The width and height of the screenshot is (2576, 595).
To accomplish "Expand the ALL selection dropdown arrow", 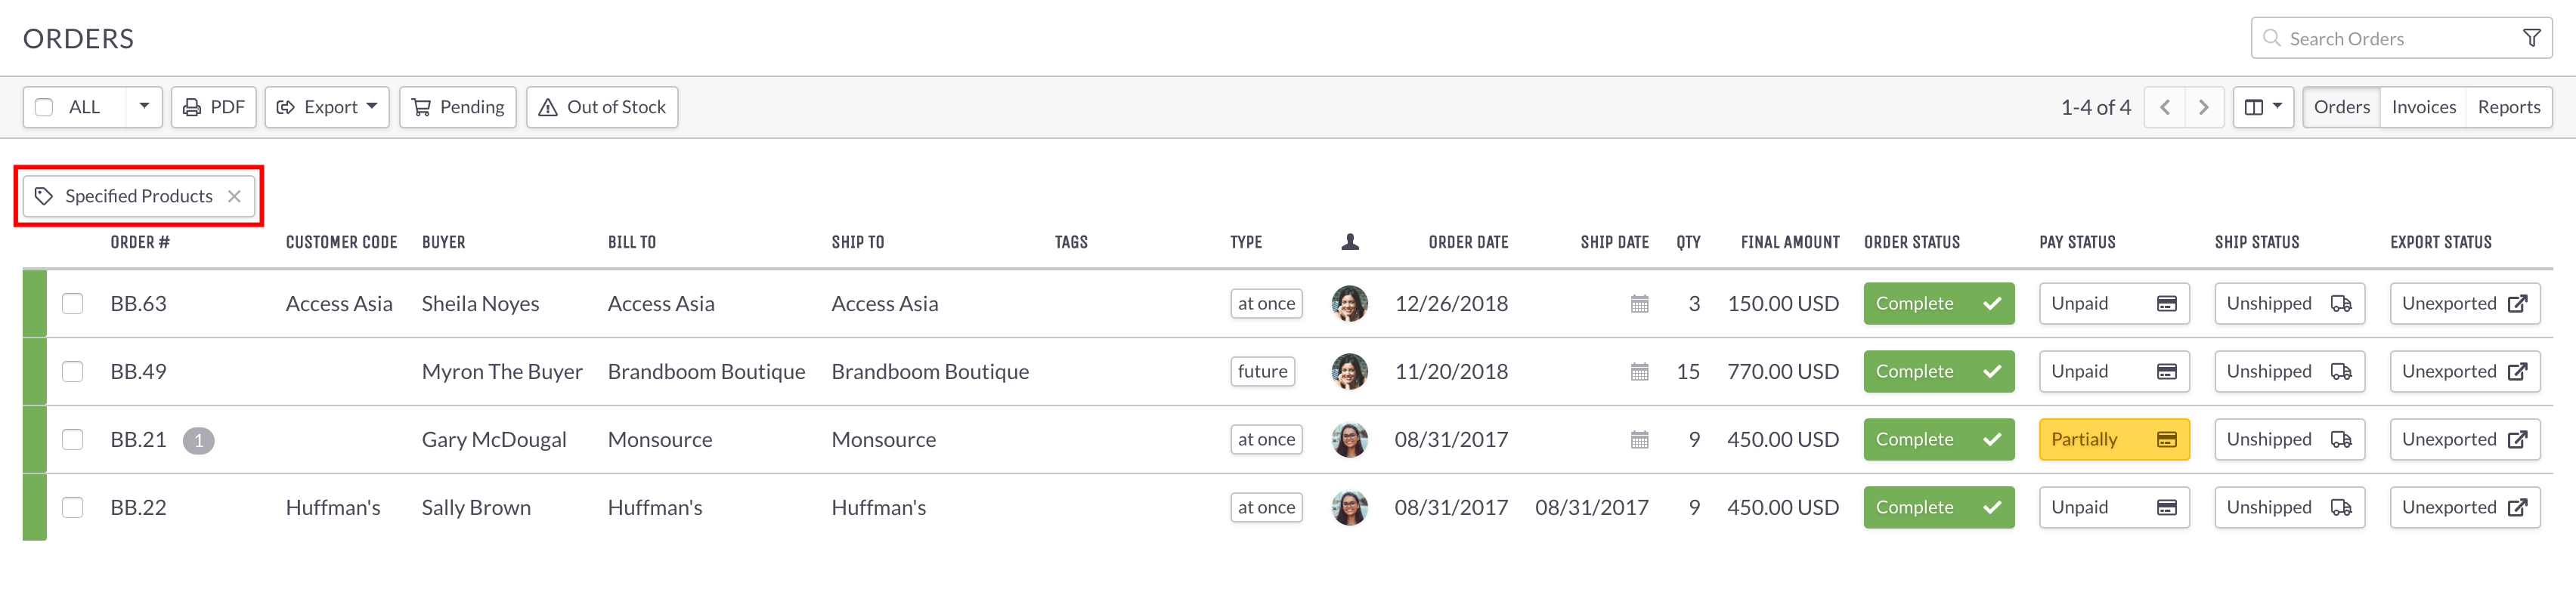I will click(144, 106).
